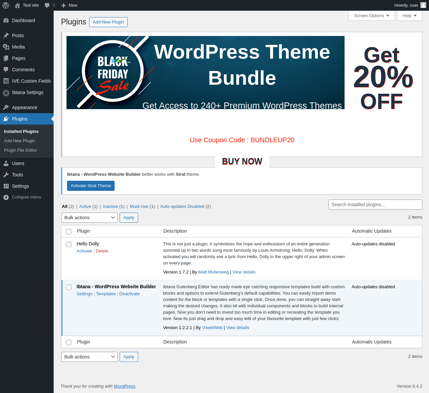Open the New content menu in admin bar
This screenshot has height=393, width=429.
[69, 5]
